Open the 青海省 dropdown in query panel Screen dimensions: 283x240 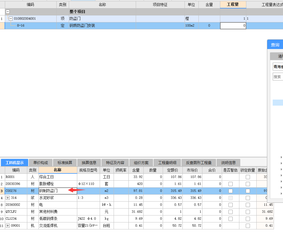pos(278,67)
